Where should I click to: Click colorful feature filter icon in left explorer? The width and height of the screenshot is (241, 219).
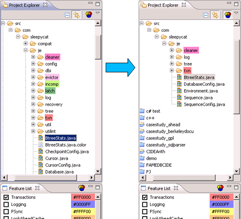(89, 14)
